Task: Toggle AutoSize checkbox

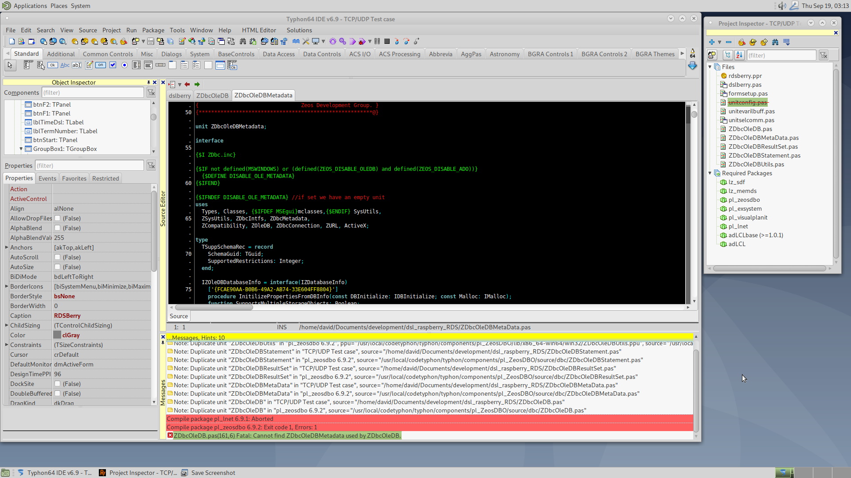Action: (57, 267)
